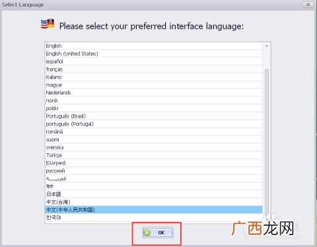Pick română from the list

coord(154,131)
